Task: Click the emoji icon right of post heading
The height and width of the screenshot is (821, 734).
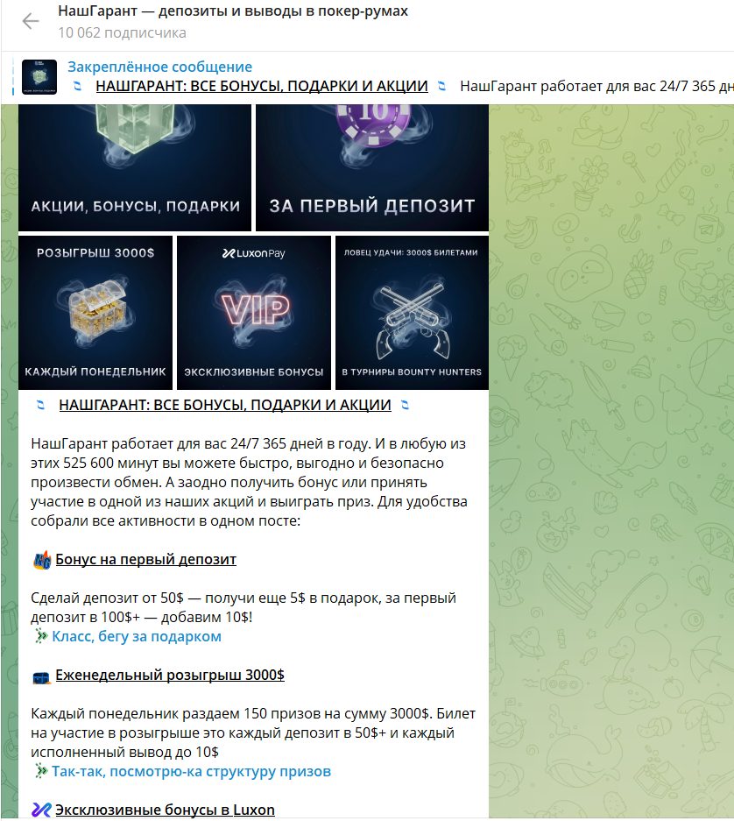Action: (405, 405)
